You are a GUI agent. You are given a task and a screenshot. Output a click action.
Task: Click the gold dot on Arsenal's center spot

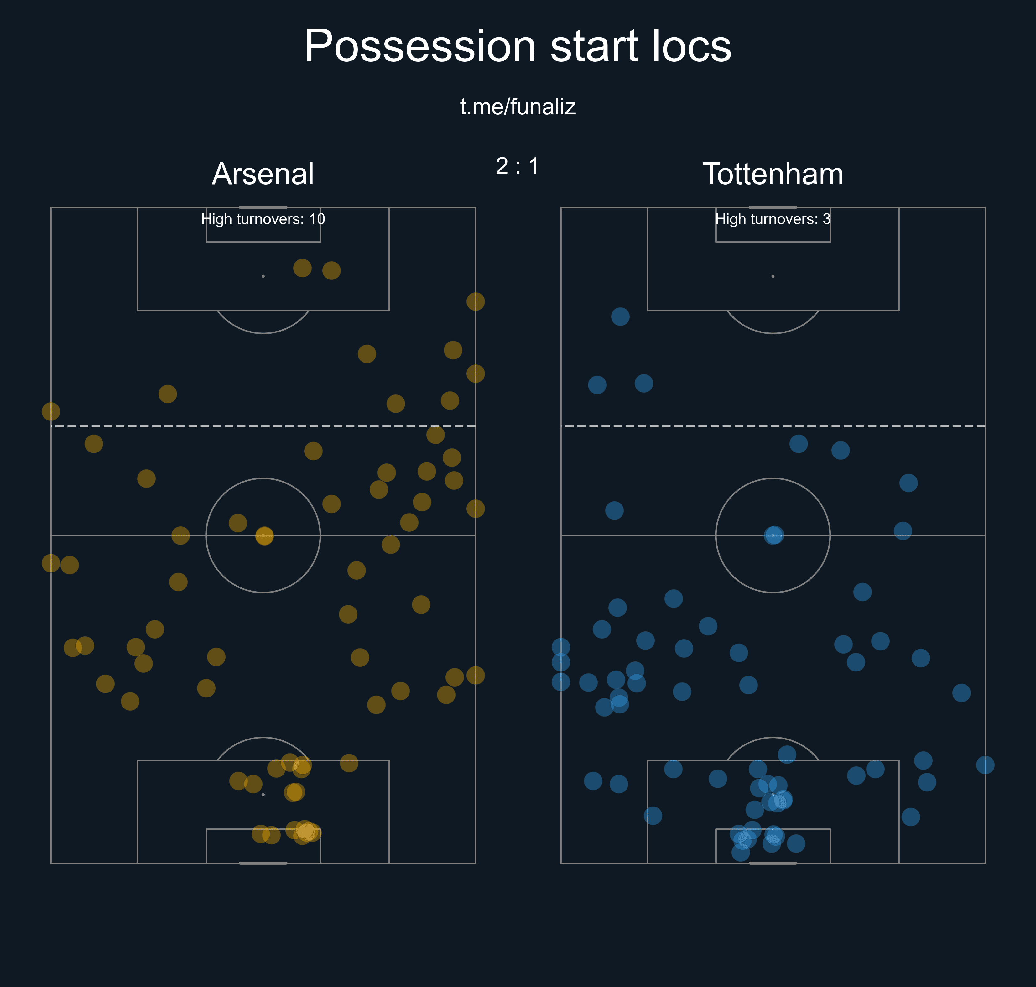pos(264,535)
